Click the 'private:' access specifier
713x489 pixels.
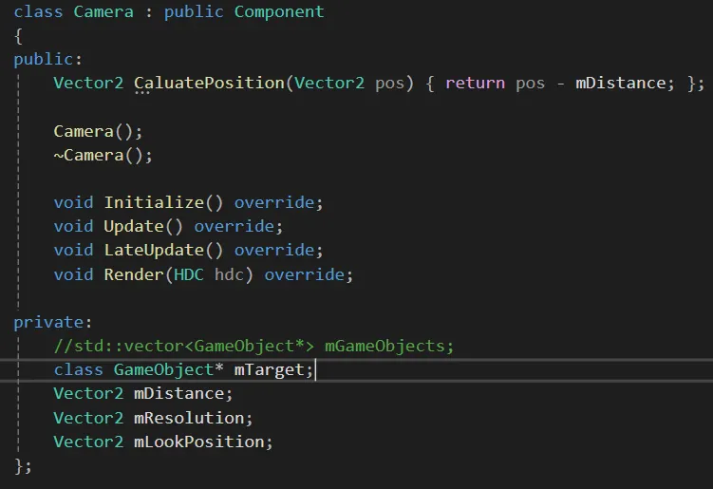[x=53, y=323]
